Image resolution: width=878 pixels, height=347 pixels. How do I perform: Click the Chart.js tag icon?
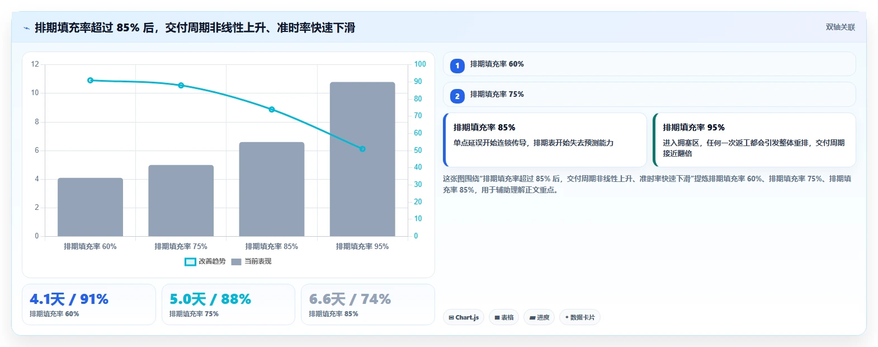pos(451,318)
